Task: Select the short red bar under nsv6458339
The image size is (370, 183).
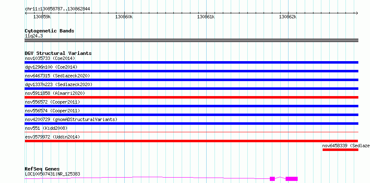Action: click(340, 150)
